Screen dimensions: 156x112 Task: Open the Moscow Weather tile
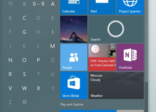pos(116,86)
